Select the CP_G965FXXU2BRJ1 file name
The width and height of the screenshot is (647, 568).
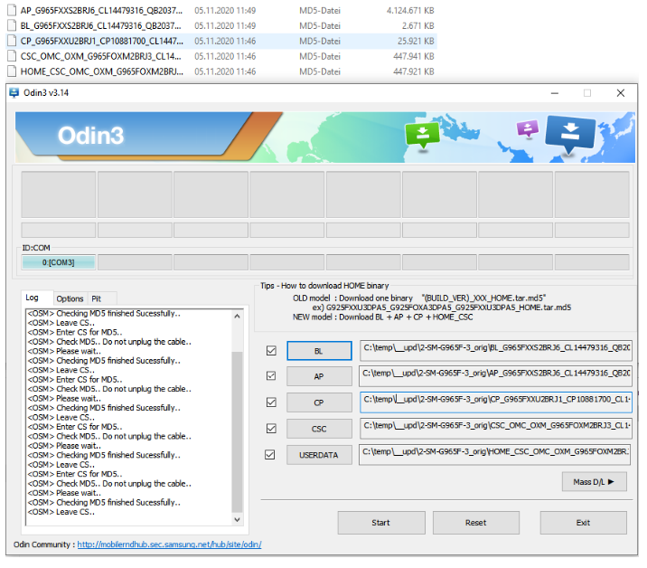coord(102,41)
